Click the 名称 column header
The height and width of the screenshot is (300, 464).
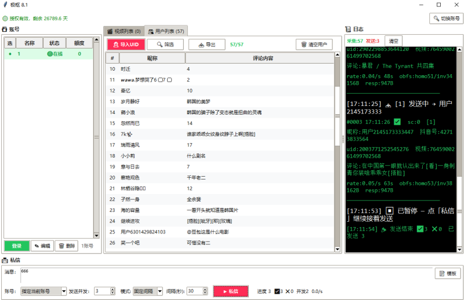[x=30, y=43]
